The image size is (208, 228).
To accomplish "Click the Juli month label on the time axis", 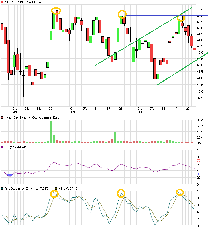I will tap(140, 112).
